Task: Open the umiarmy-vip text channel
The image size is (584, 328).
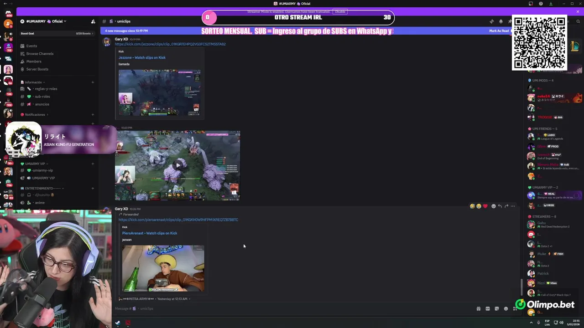Action: [42, 170]
